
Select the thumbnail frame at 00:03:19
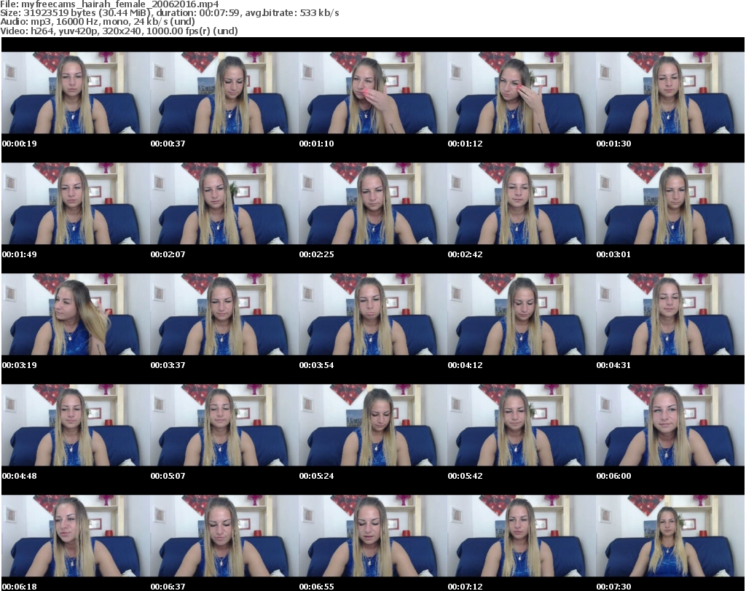(x=76, y=315)
